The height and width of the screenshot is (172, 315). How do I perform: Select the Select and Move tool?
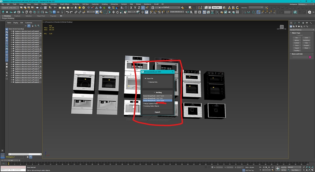(114, 12)
